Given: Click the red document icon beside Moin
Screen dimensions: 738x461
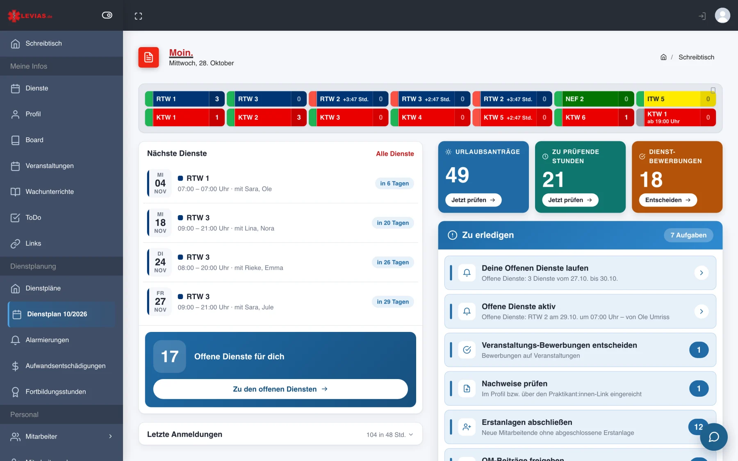Looking at the screenshot, I should tap(148, 57).
